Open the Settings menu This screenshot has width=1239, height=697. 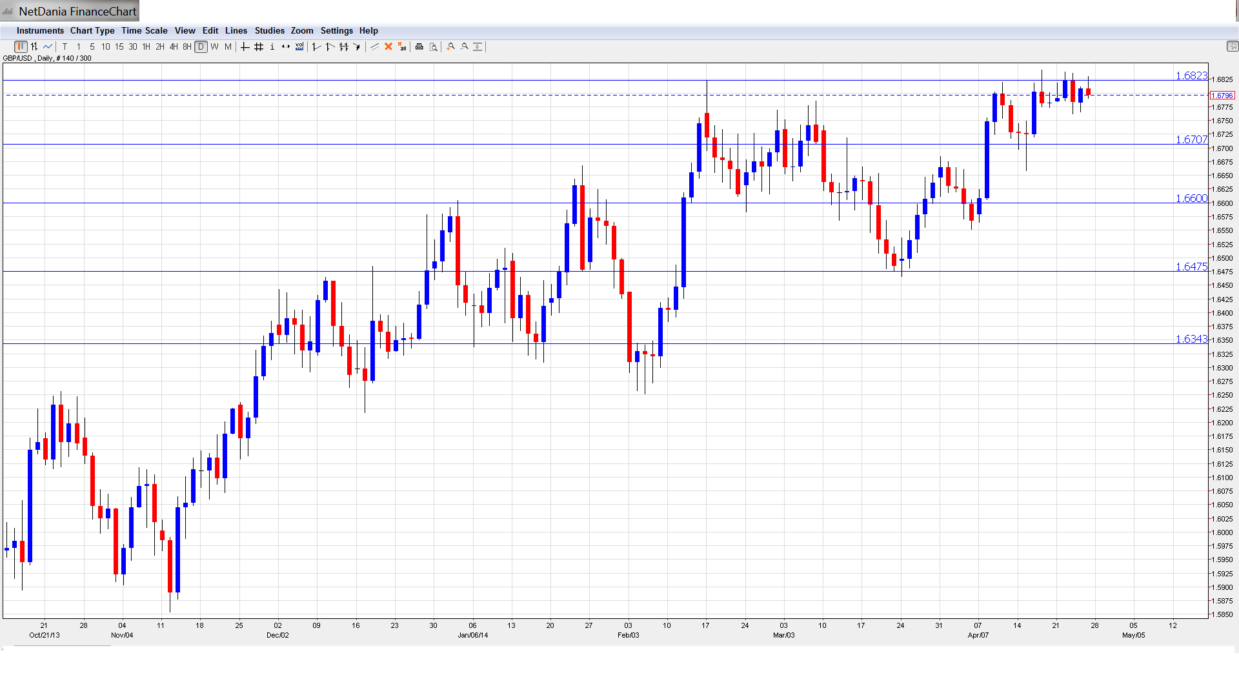336,30
